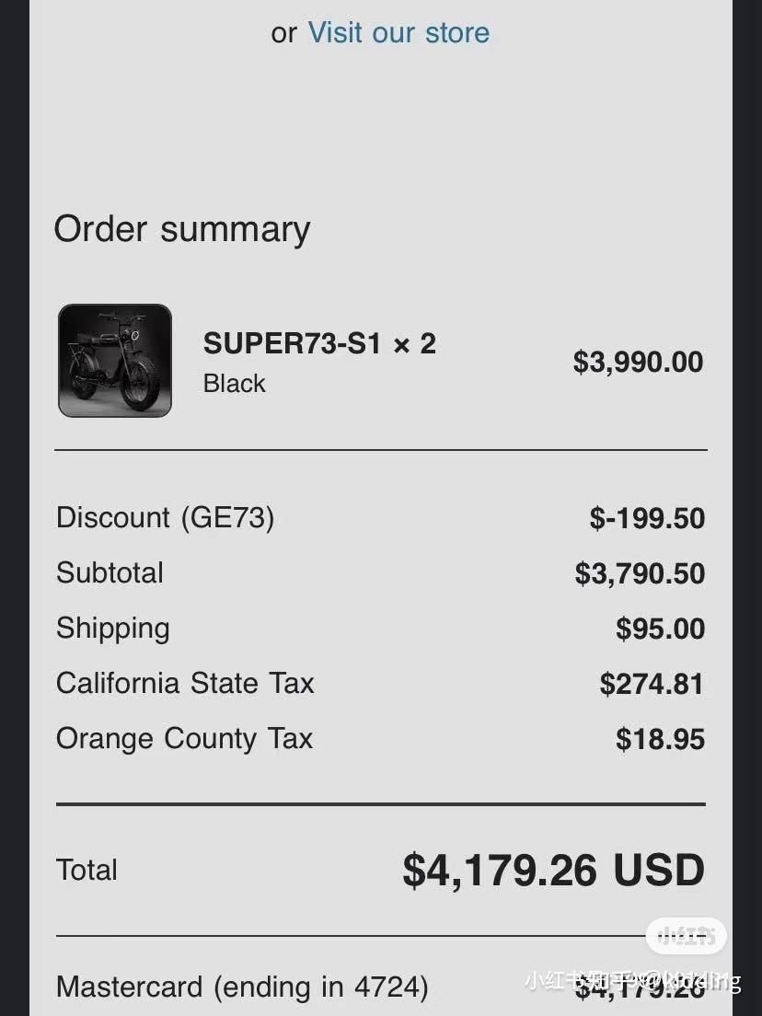Click the $3,790.50 subtotal amount

pos(640,573)
